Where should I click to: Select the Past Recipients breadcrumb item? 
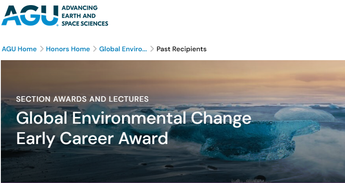[181, 49]
